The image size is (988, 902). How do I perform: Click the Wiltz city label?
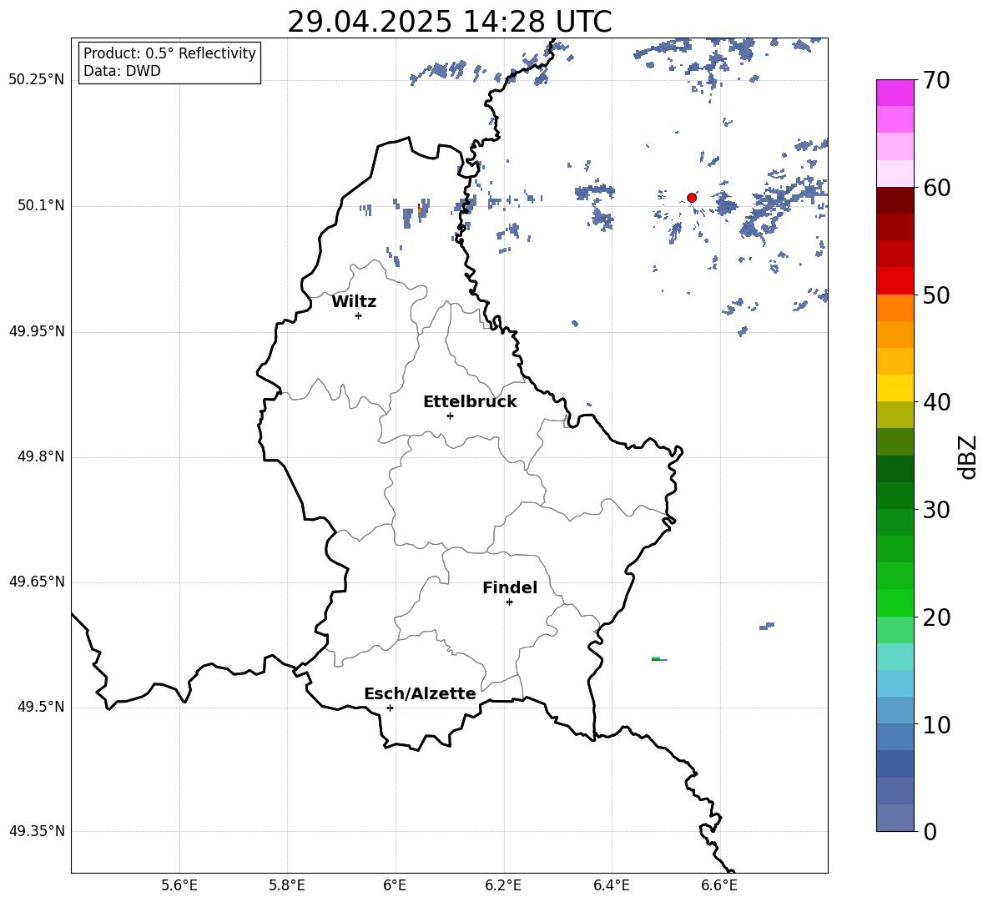[354, 302]
